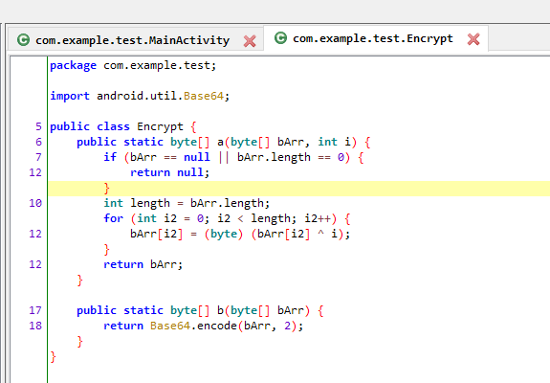Click line number 6 in gutter
Viewport: 550px width, 383px height.
click(x=38, y=142)
